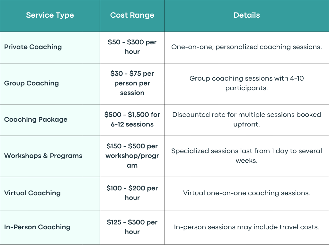
Task: Click the $100 - $200 per hour cell
Action: point(132,193)
